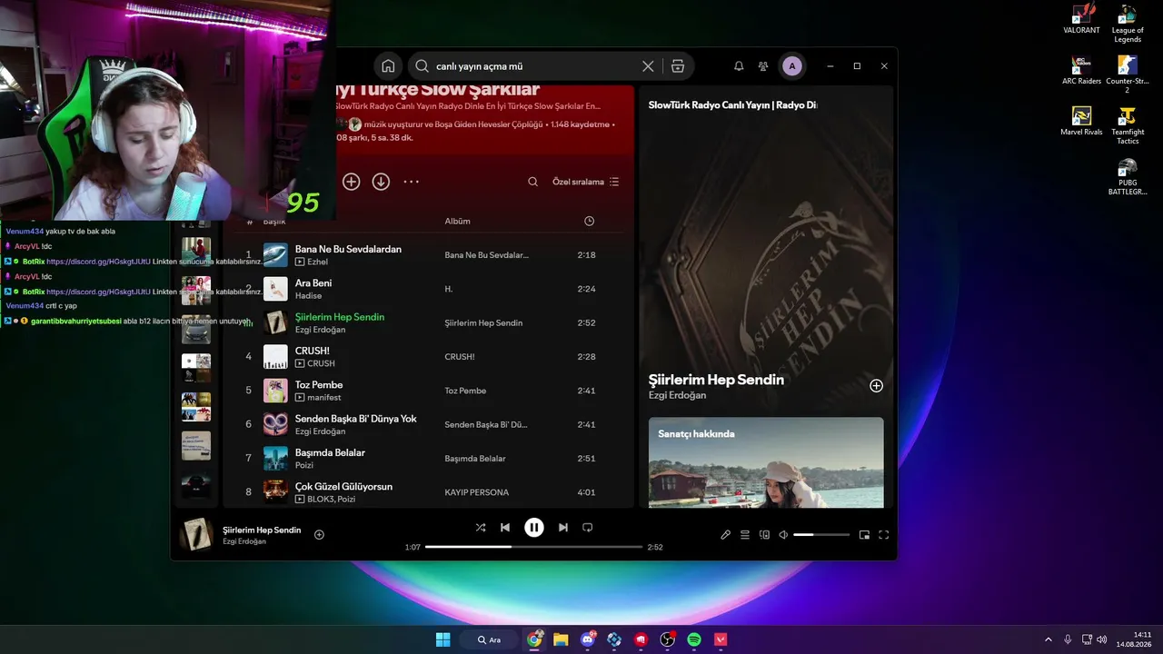This screenshot has height=654, width=1163.
Task: Open album link 'Şiirlerim Hep Sendin' in list
Action: [x=483, y=323]
